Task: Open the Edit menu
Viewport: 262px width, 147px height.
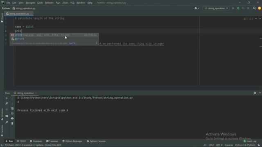Action: [14, 3]
